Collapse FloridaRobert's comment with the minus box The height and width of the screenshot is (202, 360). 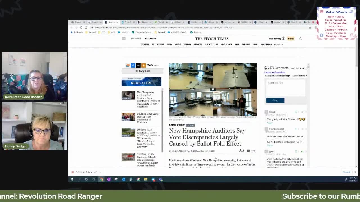point(296,129)
